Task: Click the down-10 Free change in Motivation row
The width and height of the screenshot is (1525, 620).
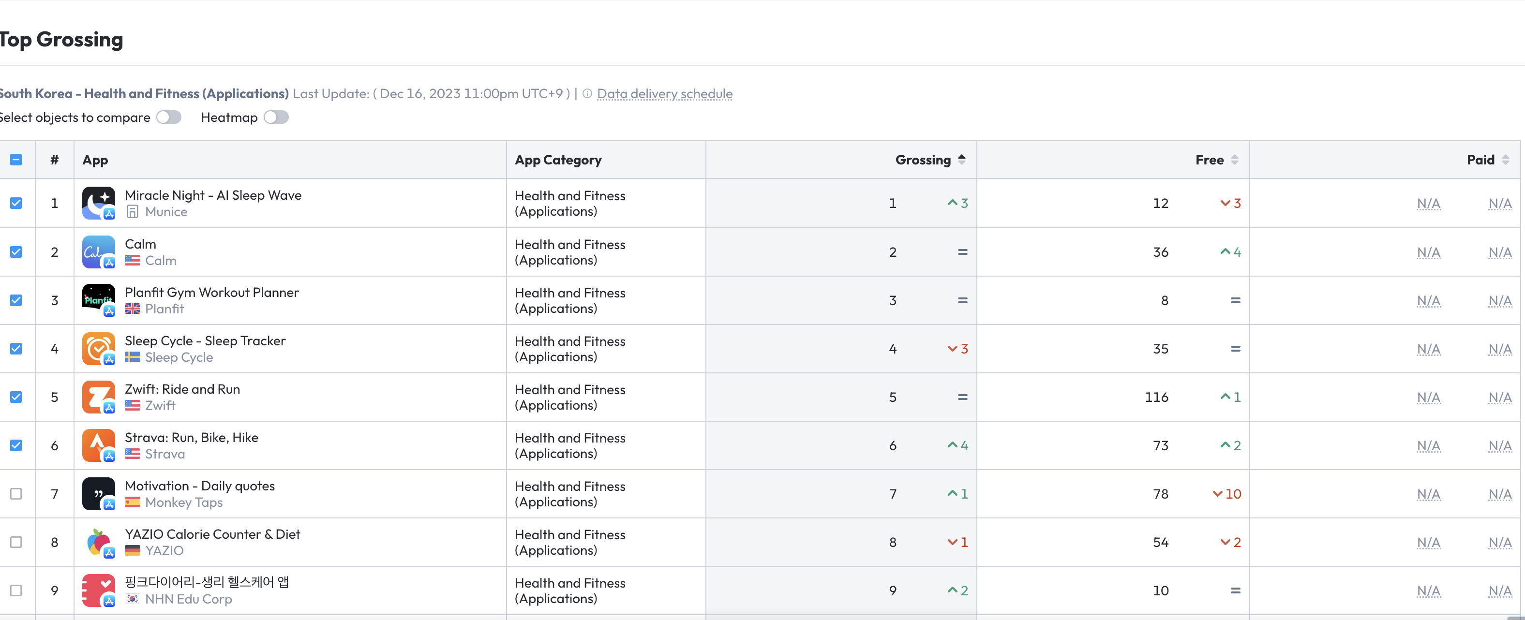Action: [1226, 494]
